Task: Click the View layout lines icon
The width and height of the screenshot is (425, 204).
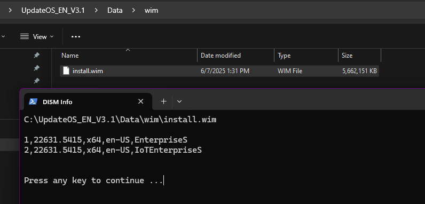Action: [25, 36]
